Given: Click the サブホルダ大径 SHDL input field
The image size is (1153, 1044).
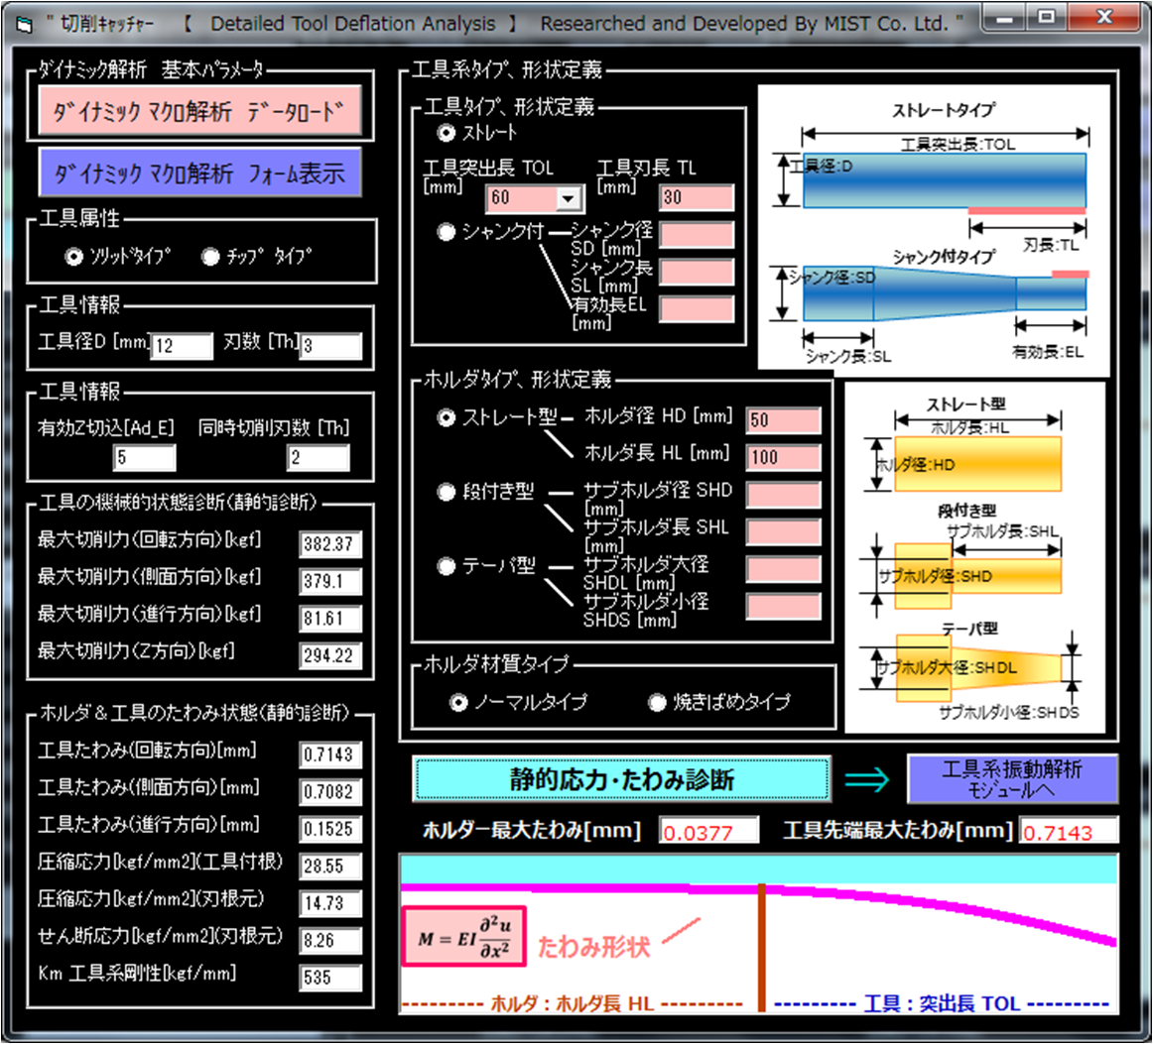Looking at the screenshot, I should [x=783, y=569].
